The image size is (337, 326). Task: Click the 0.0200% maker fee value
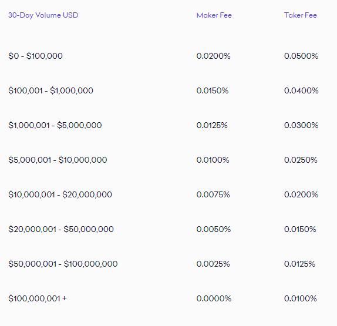click(x=214, y=56)
